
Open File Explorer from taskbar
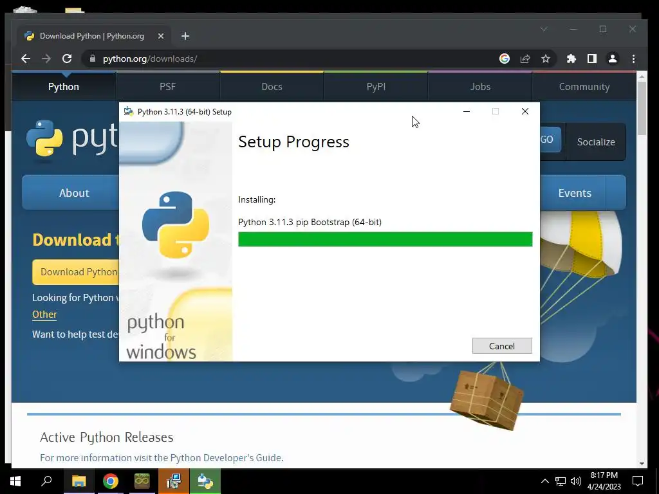[x=79, y=481]
